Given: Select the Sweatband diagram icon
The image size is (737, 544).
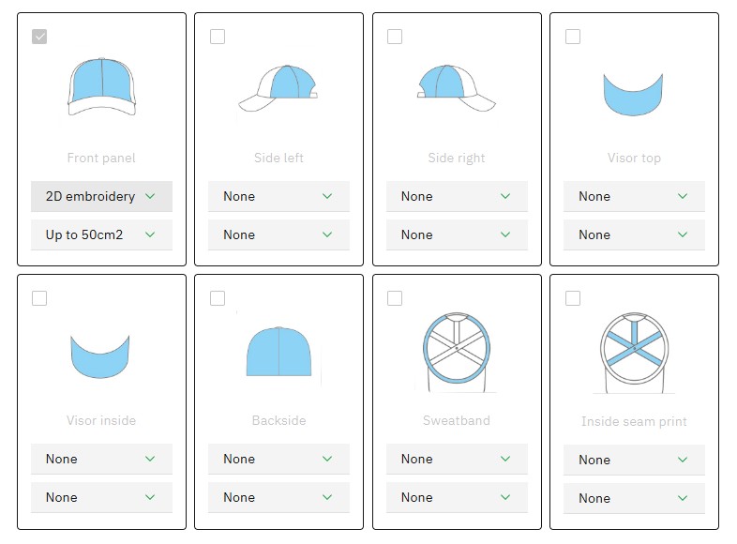Looking at the screenshot, I should point(457,345).
